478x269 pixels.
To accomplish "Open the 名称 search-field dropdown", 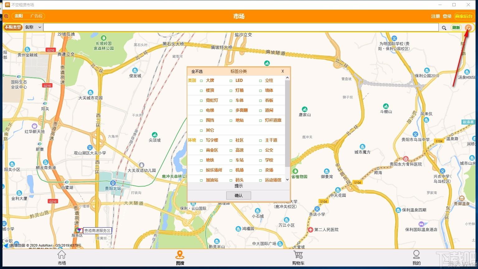I will (33, 27).
